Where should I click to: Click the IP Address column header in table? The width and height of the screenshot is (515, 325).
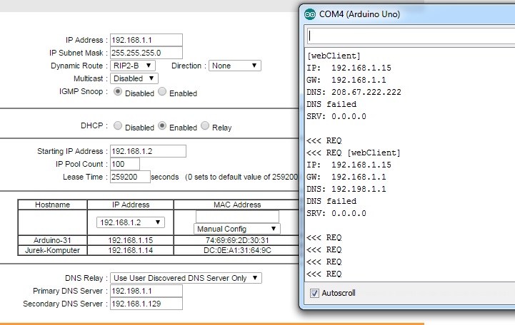tap(131, 205)
